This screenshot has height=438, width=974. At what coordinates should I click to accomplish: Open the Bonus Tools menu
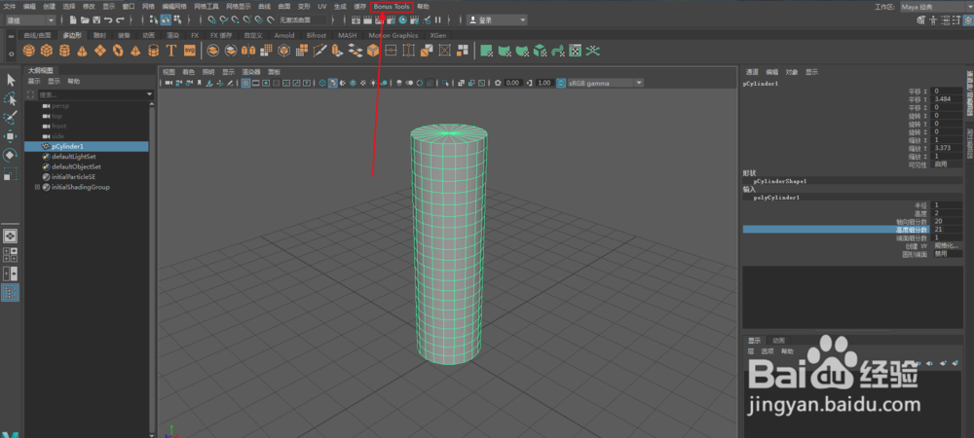tap(392, 6)
